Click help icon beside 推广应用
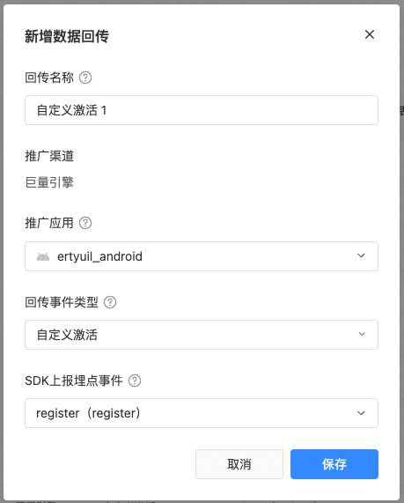Image resolution: width=404 pixels, height=503 pixels. click(x=85, y=223)
